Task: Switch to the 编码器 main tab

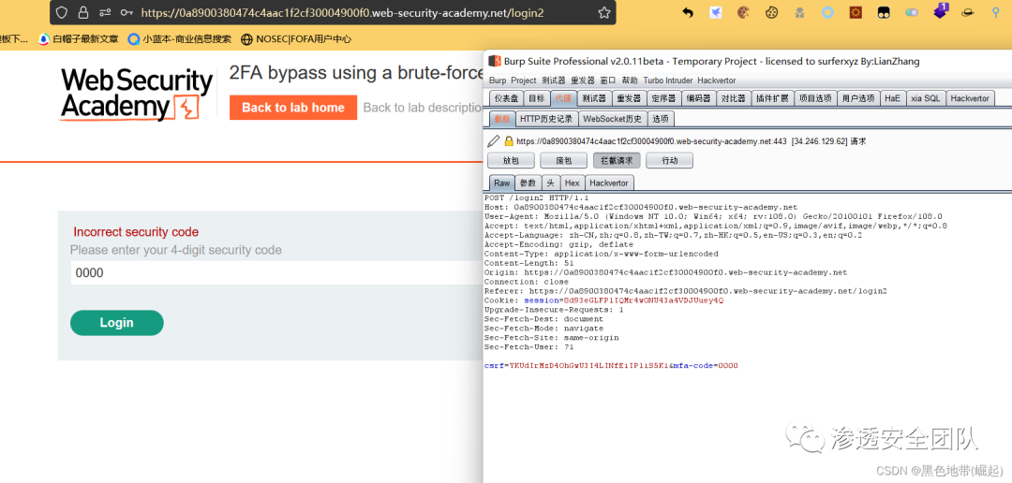Action: 698,98
